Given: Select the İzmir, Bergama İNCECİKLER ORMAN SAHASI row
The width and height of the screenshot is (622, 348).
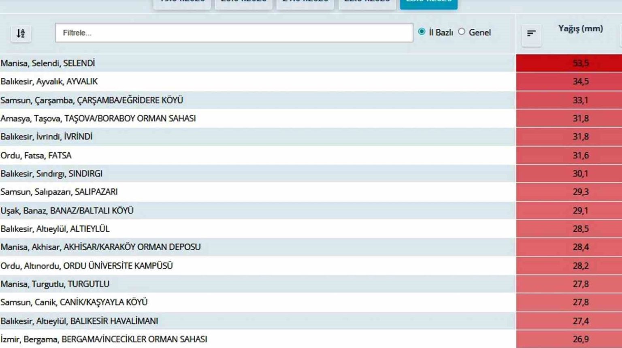Looking at the screenshot, I should [x=104, y=339].
